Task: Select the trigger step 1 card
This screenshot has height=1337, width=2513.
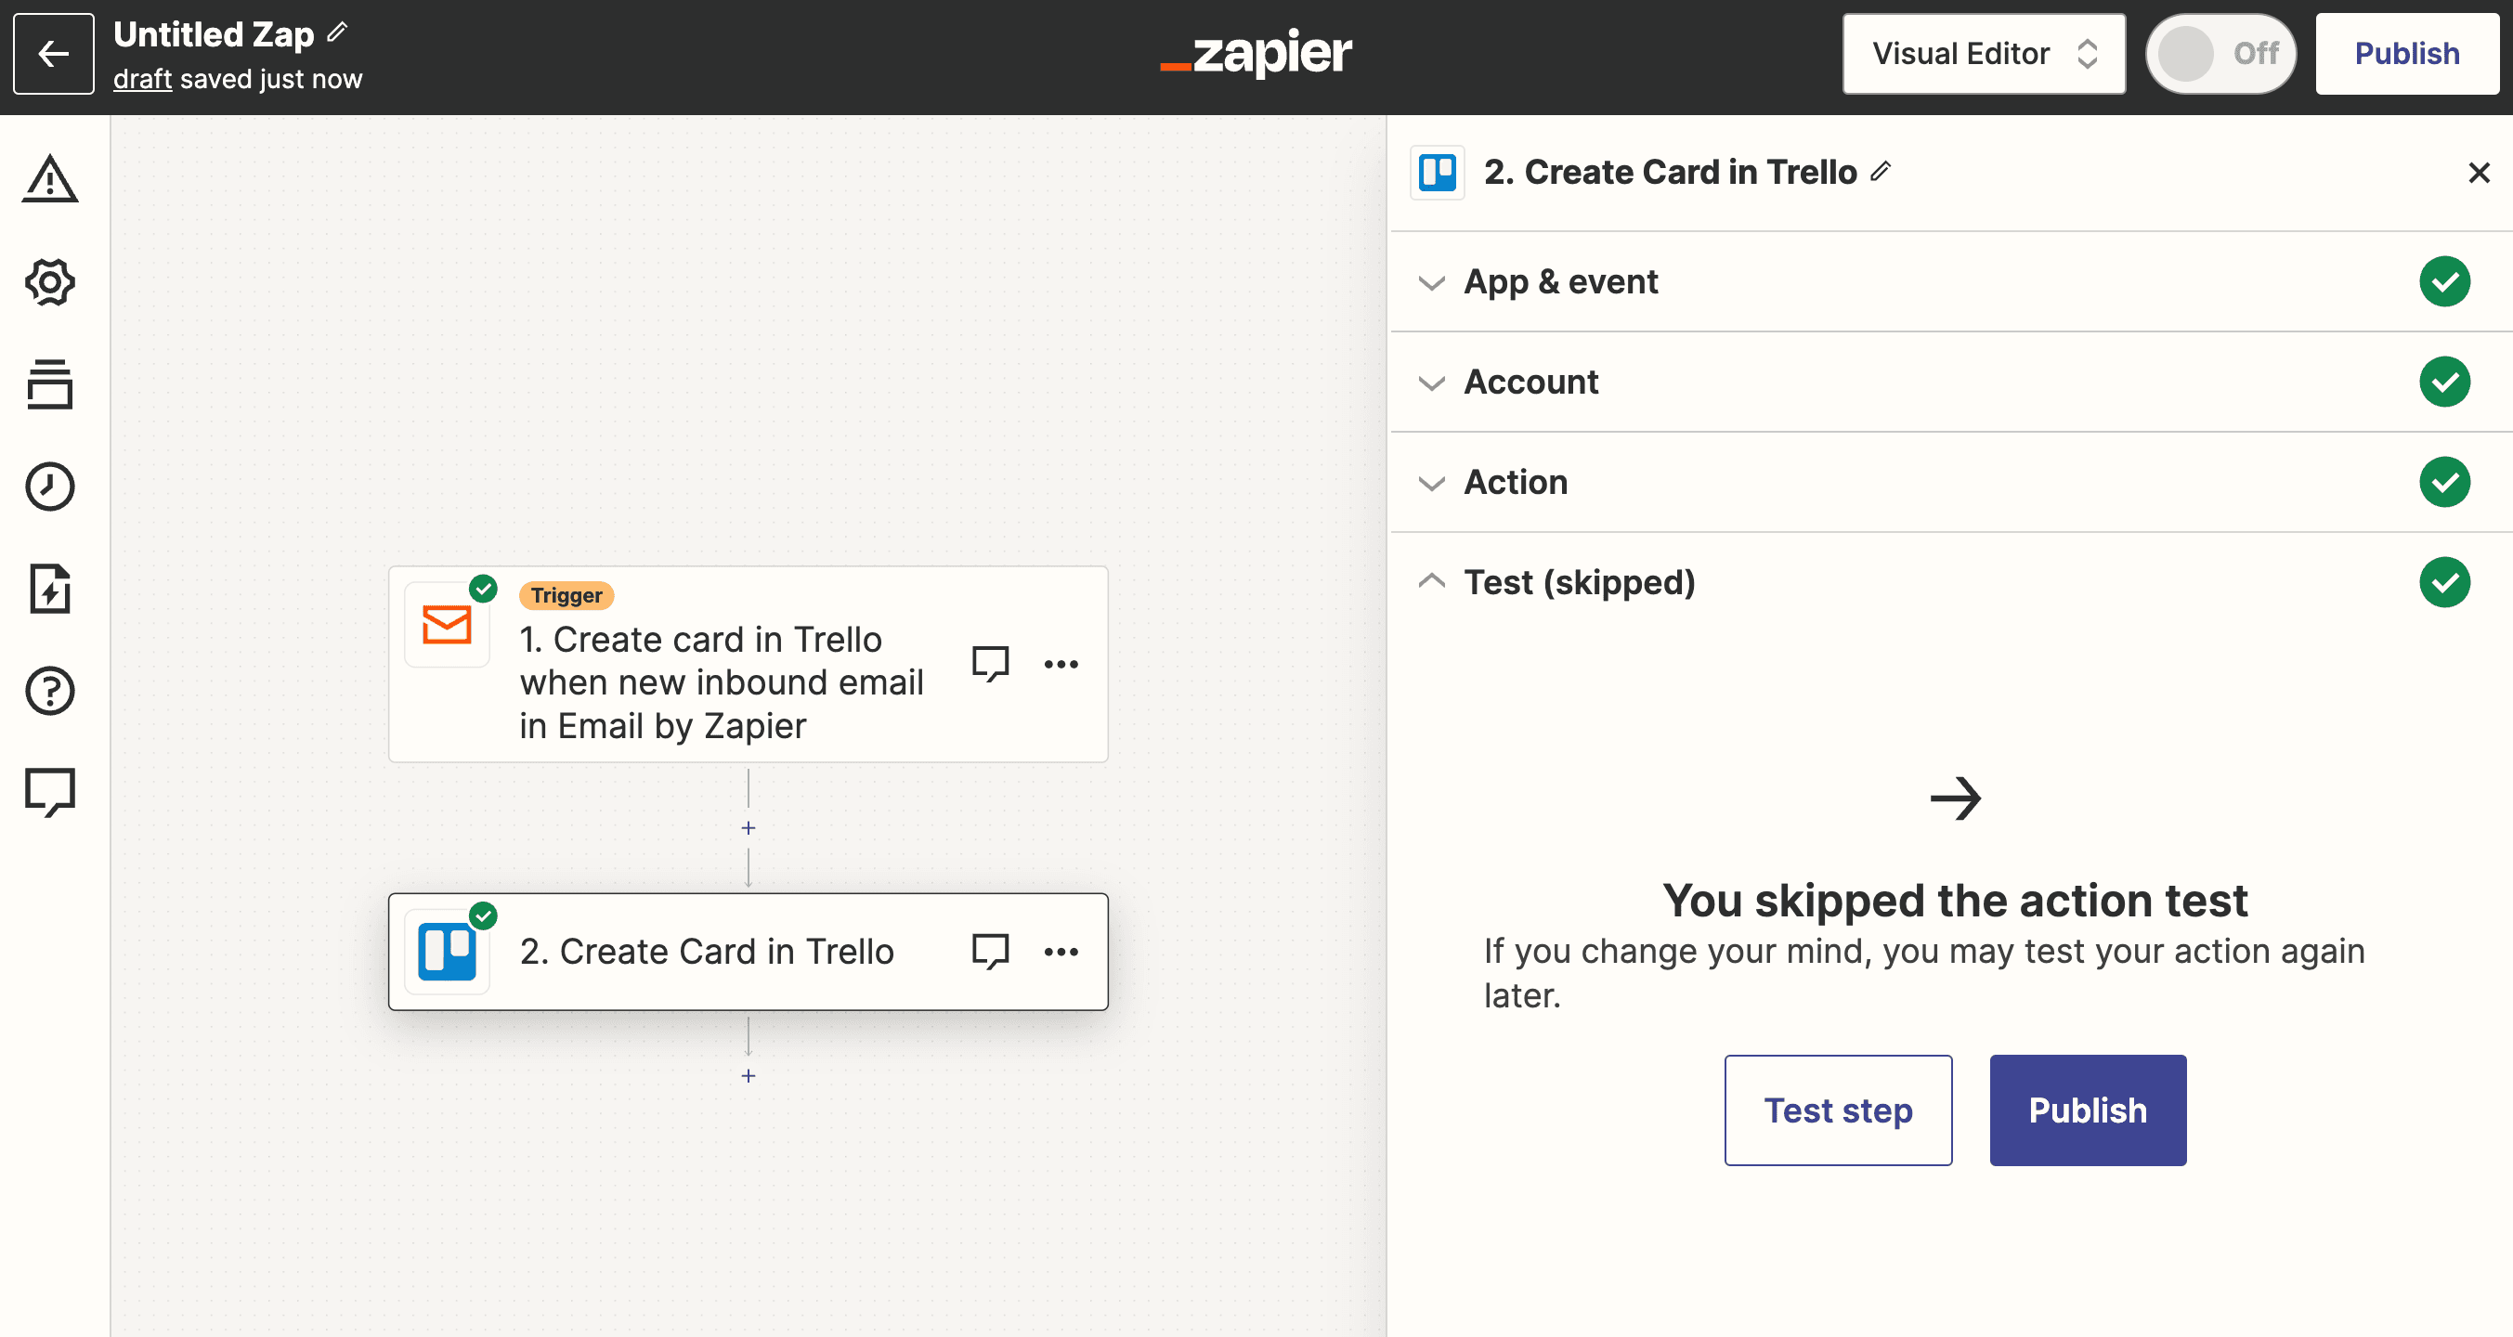Action: click(x=749, y=664)
